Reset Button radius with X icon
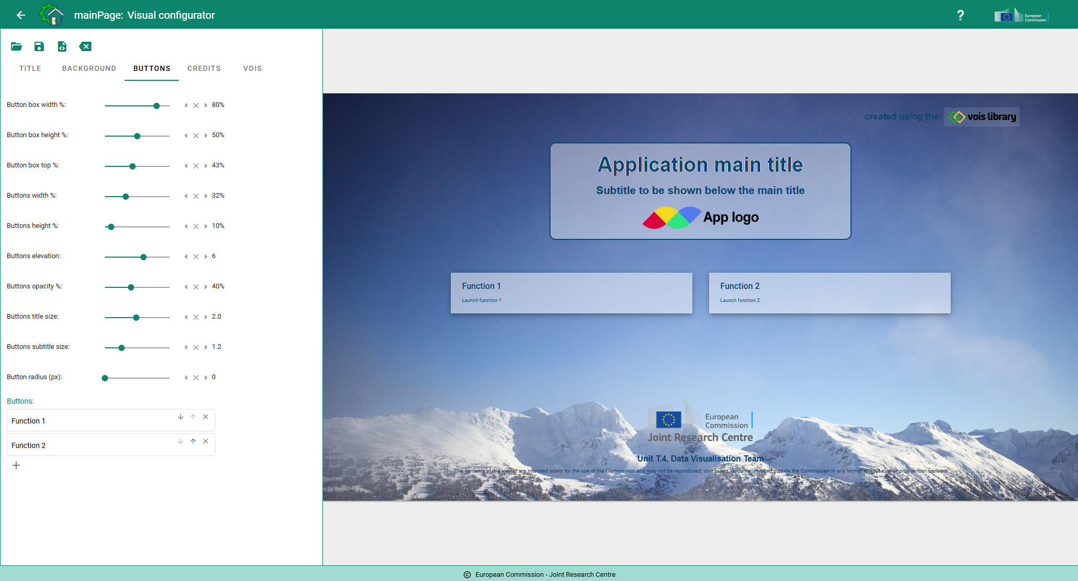The width and height of the screenshot is (1078, 581). pos(196,378)
